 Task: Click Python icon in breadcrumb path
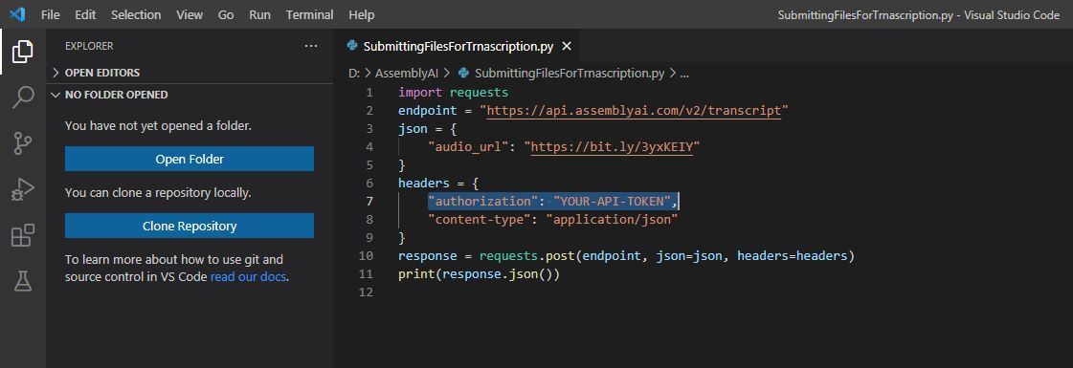463,73
